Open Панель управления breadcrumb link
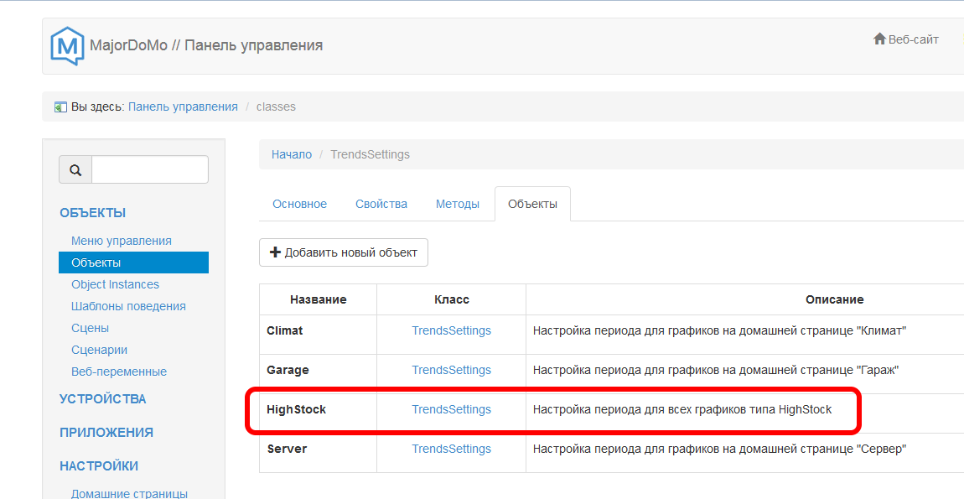 pyautogui.click(x=183, y=107)
